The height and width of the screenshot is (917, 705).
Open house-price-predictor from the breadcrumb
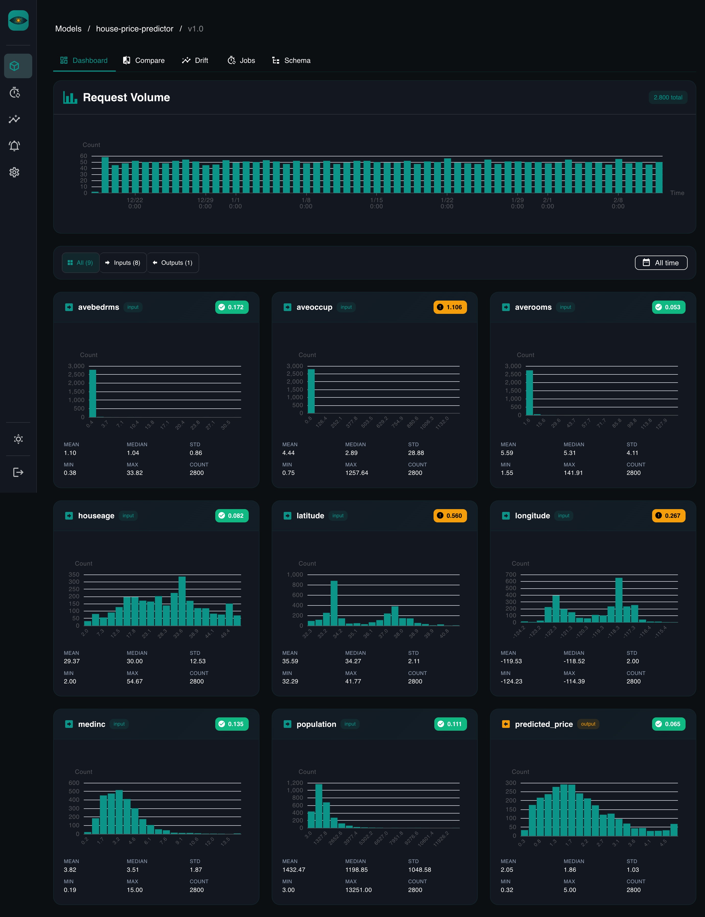pos(134,29)
